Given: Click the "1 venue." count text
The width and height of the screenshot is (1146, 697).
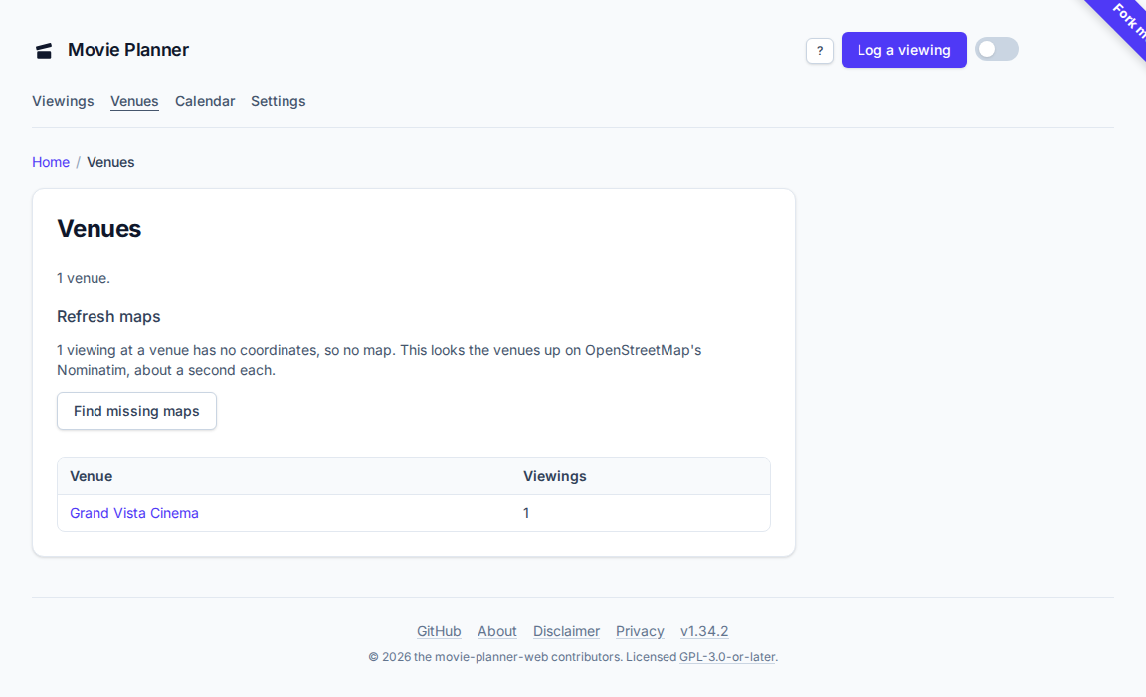Looking at the screenshot, I should coord(84,278).
